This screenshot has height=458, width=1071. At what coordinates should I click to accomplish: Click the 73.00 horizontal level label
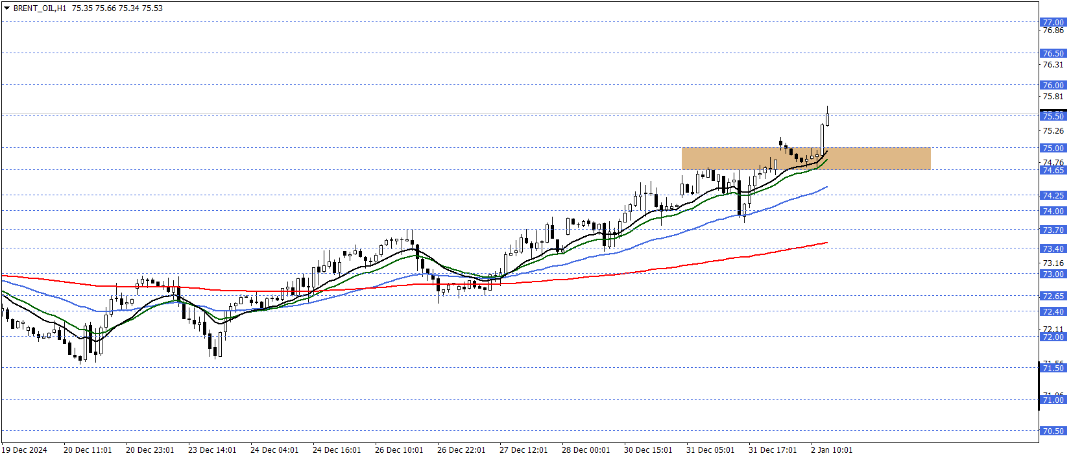point(1053,274)
